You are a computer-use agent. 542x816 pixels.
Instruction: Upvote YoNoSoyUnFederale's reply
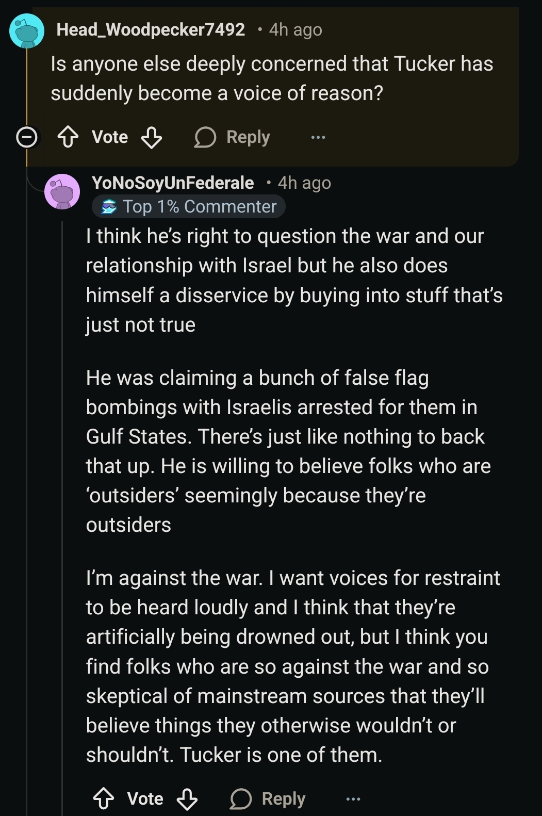pyautogui.click(x=104, y=799)
